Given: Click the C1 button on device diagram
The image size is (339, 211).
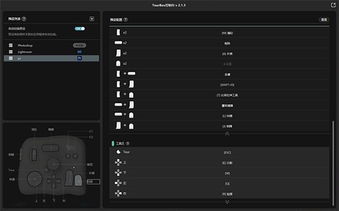Looking at the screenshot, I should pos(68,156).
